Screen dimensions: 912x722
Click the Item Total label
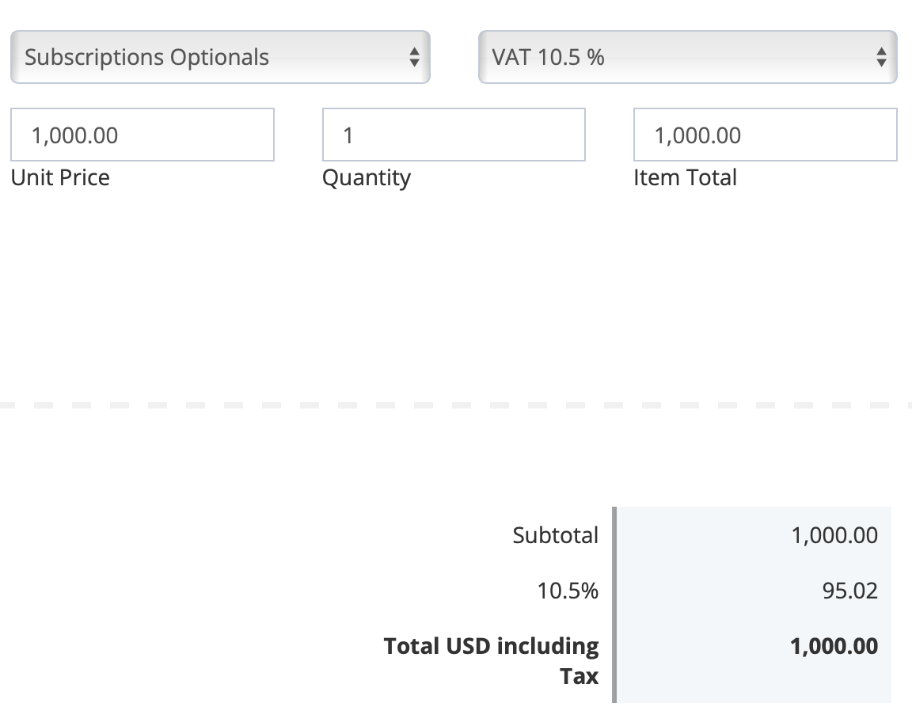point(685,177)
